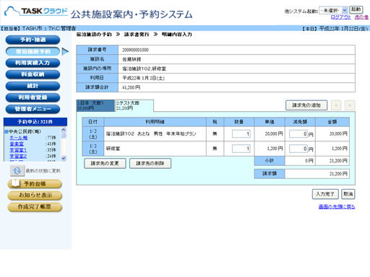Click the 取消 button
The image size is (370, 277).
(348, 194)
